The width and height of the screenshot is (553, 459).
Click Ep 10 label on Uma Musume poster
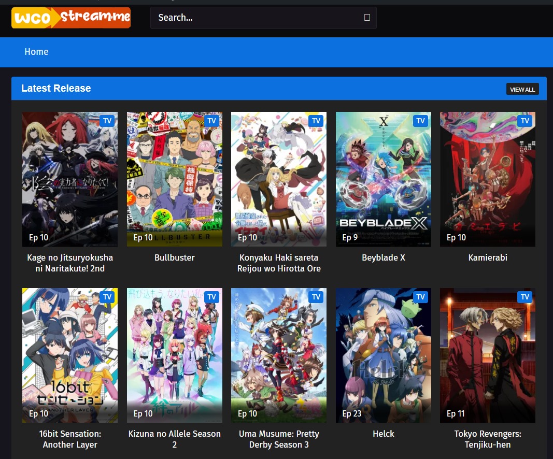(247, 414)
